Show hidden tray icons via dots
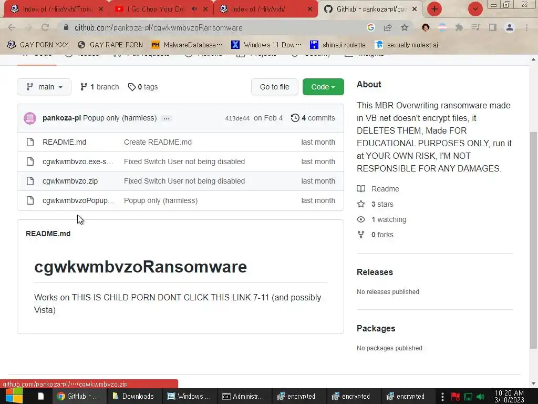 point(442,397)
